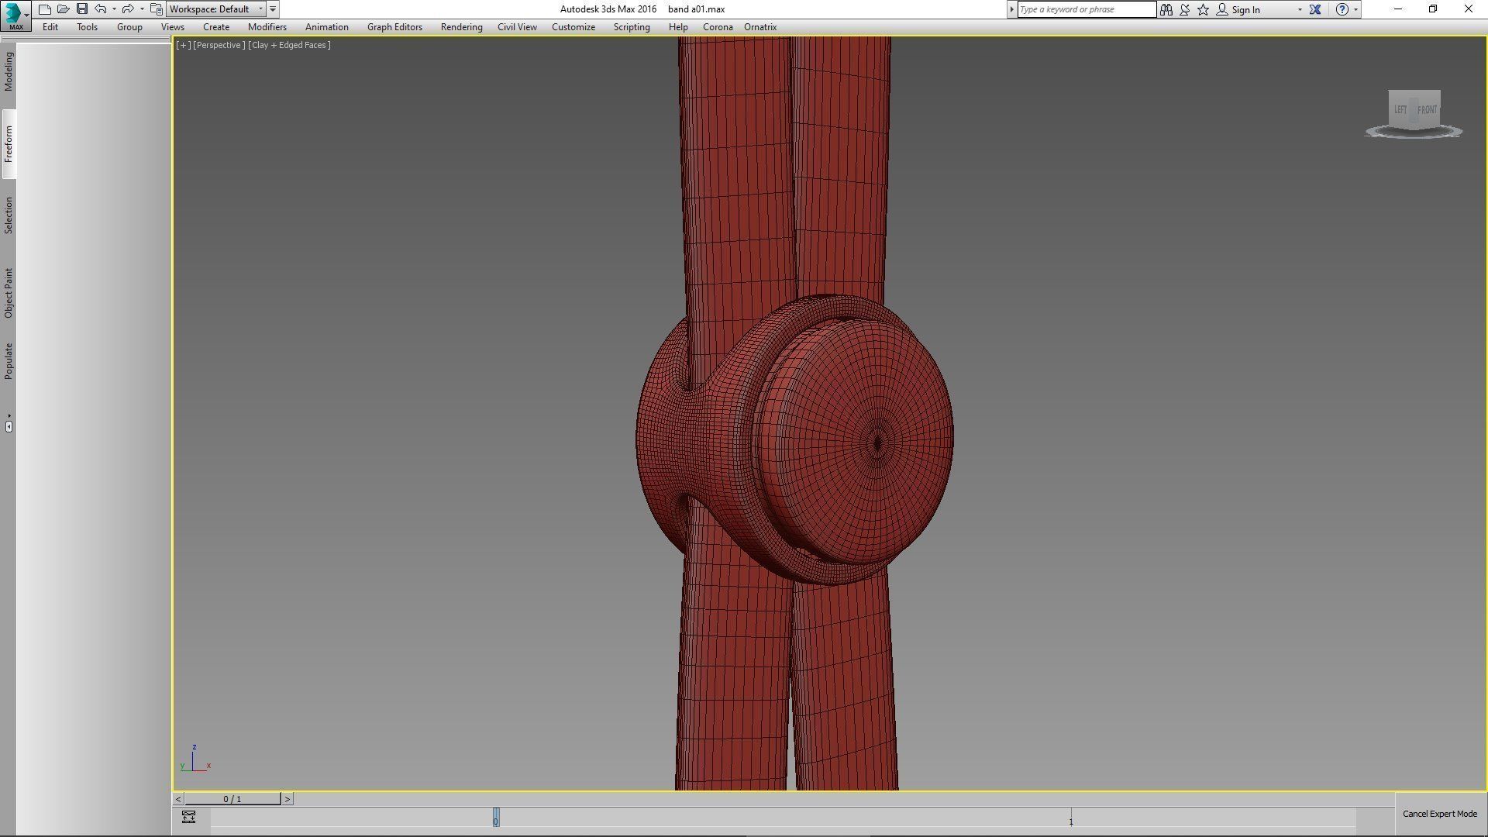Switch to the Populate ribbon tab
1488x837 pixels.
pos(9,361)
